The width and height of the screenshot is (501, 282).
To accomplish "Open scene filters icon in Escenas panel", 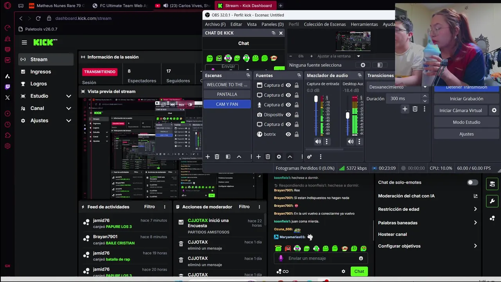I will pos(228,157).
